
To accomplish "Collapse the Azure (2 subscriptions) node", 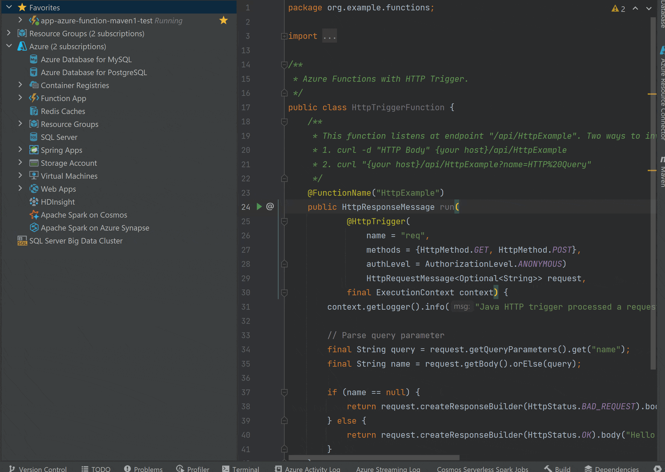I will (9, 46).
